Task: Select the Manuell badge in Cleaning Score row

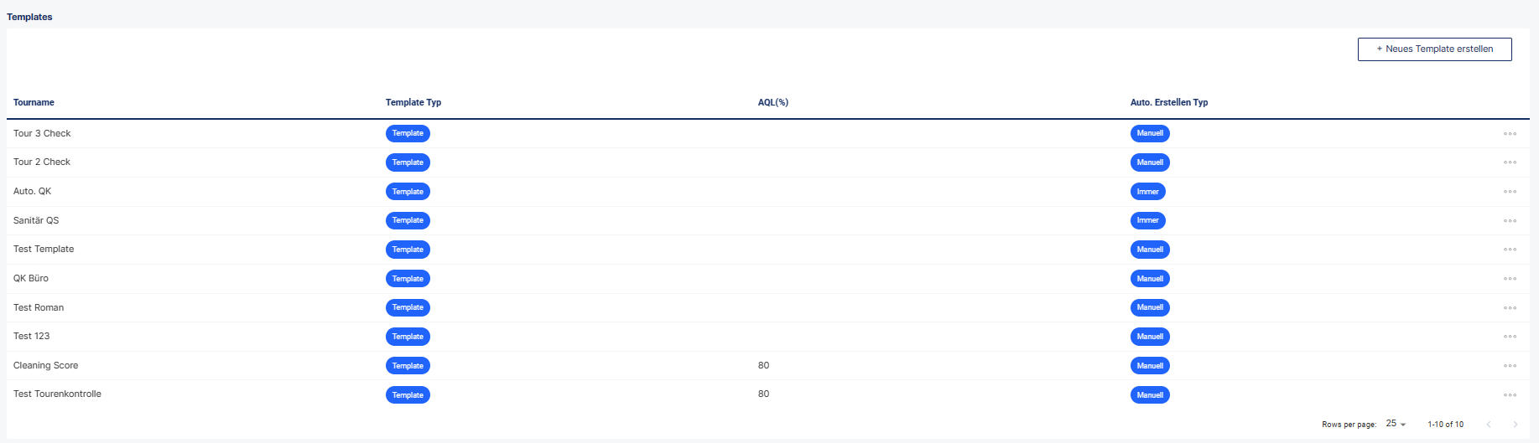Action: [1150, 366]
